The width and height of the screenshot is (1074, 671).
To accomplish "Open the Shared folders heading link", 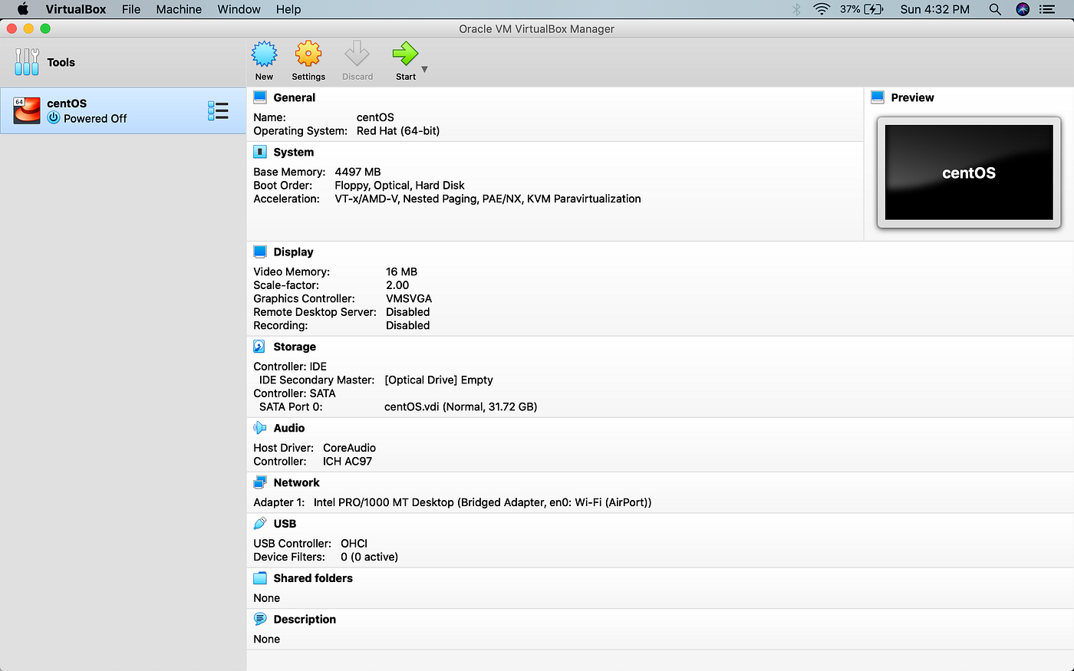I will [x=313, y=578].
